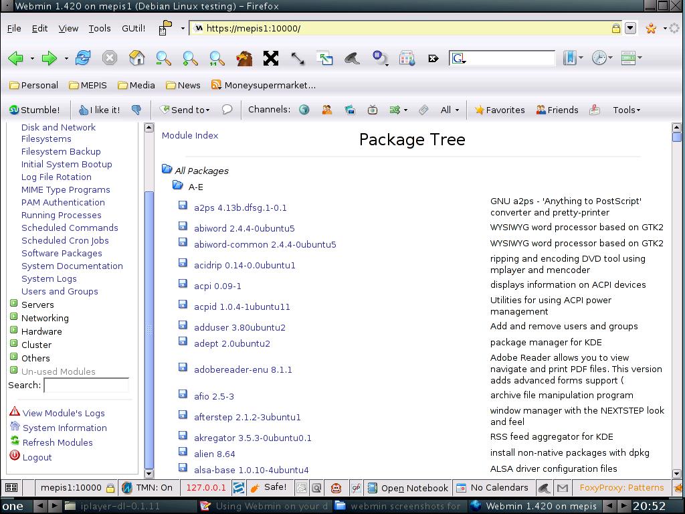Open the Users and Groups module
The image size is (685, 514).
(60, 292)
